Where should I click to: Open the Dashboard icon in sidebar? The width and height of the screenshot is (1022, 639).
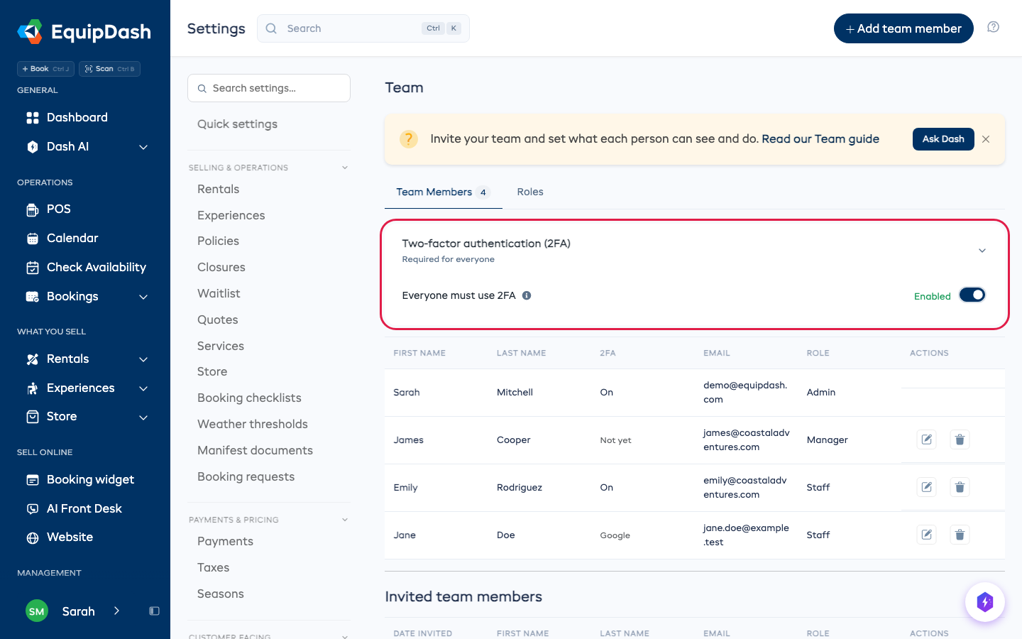pyautogui.click(x=33, y=118)
